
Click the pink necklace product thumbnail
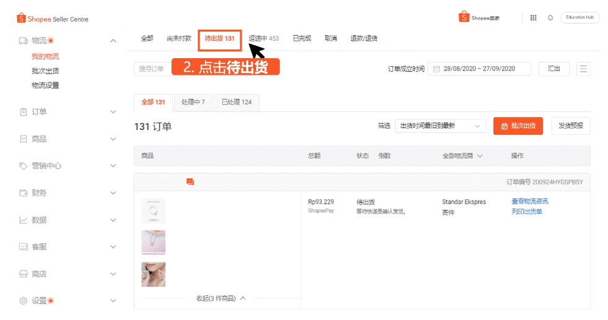(154, 243)
